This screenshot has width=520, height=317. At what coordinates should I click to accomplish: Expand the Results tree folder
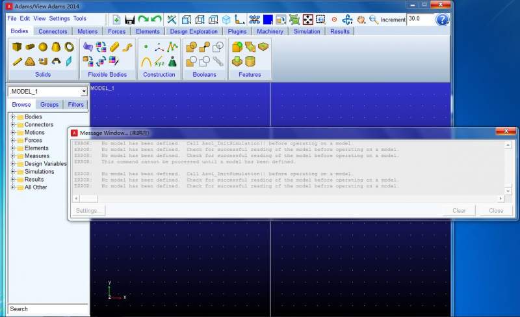(13, 179)
